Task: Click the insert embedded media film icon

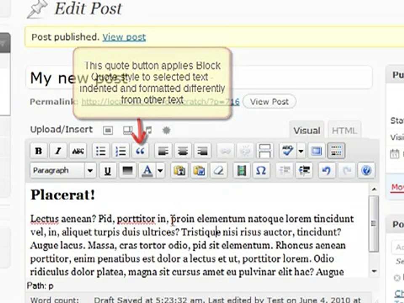Action: pyautogui.click(x=242, y=170)
